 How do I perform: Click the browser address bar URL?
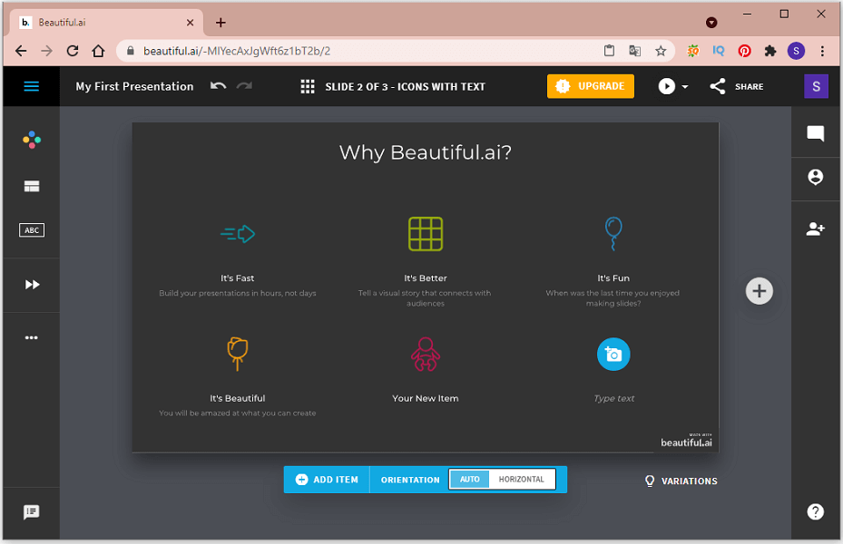click(237, 51)
